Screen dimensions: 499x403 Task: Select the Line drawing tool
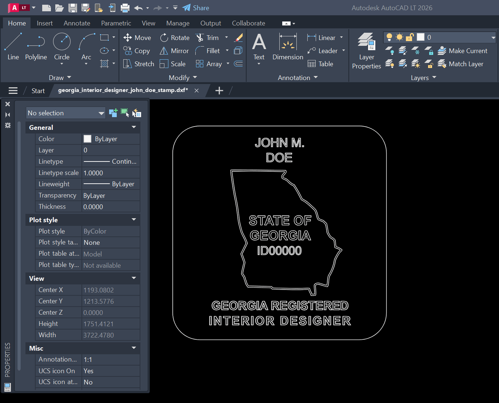pyautogui.click(x=13, y=46)
